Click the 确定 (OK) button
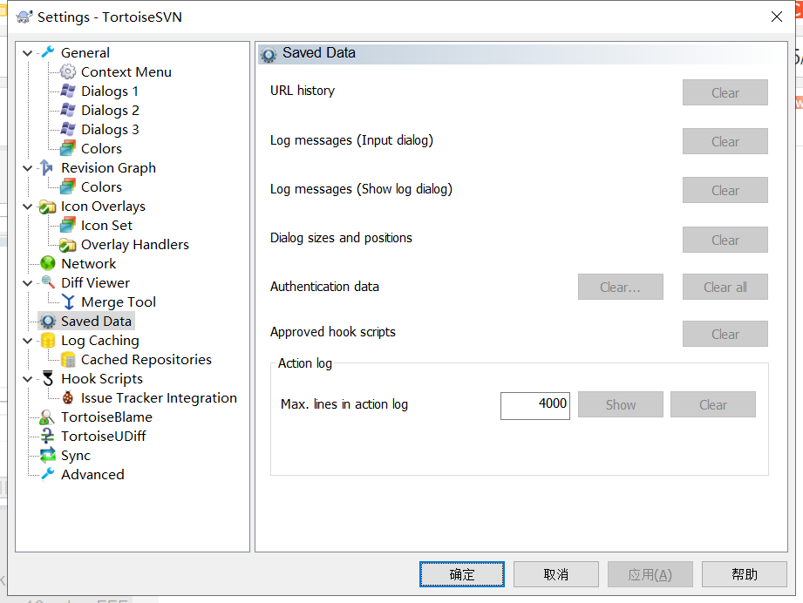The image size is (803, 603). [462, 574]
